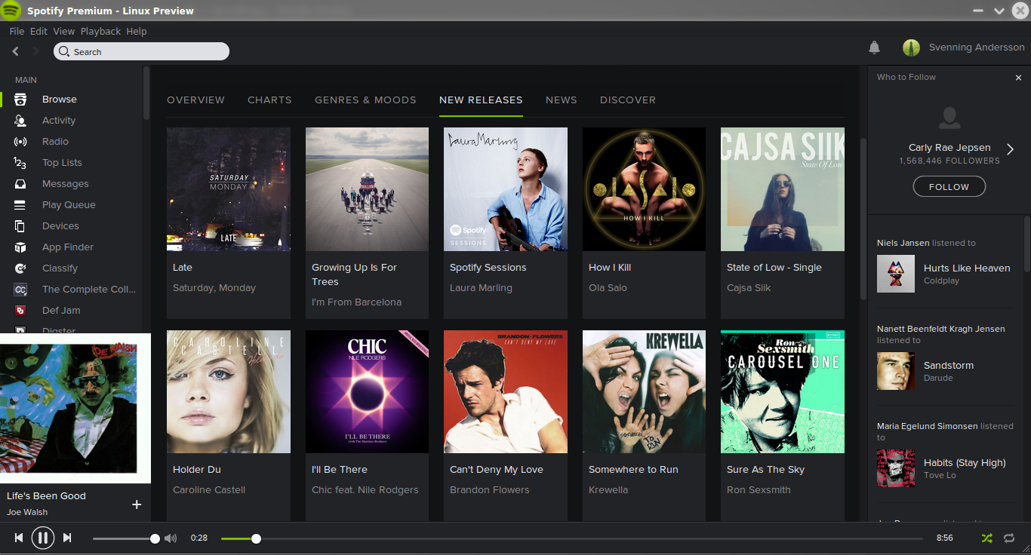This screenshot has height=555, width=1031.
Task: Open the Holder Du album cover
Action: coord(229,391)
